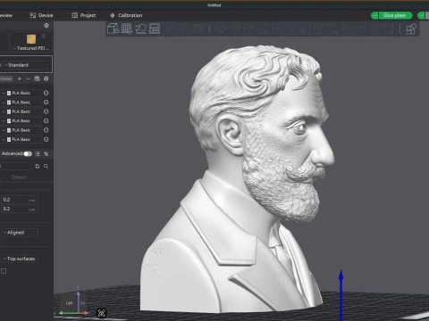Tick the checkbox below Top surfaces
429x321 pixels.
4,271
